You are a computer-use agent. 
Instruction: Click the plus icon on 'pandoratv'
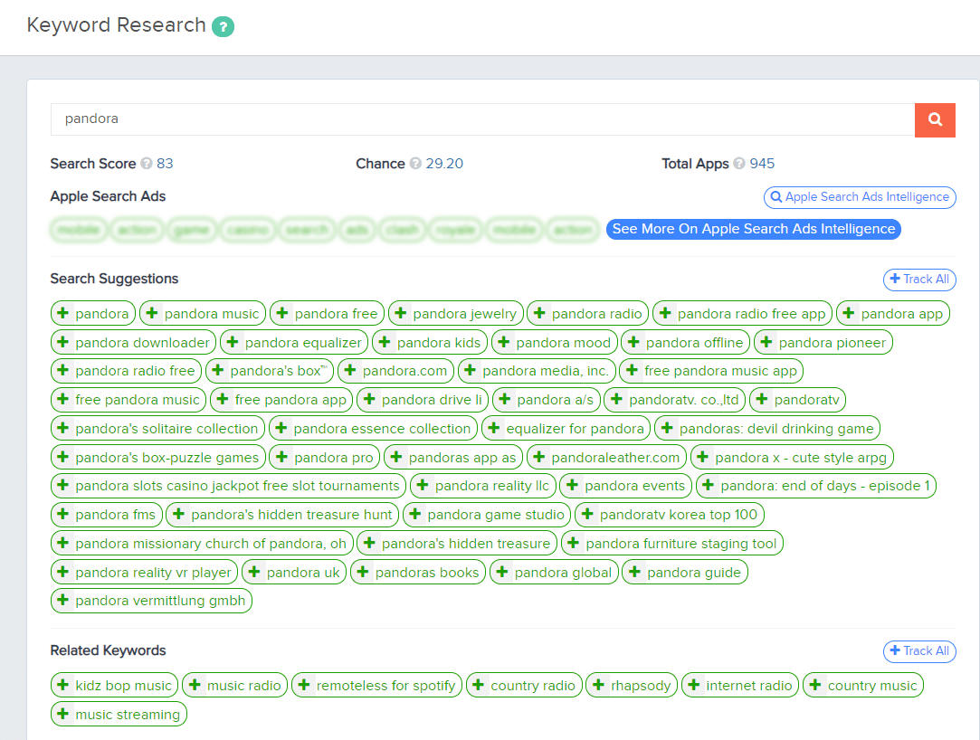click(762, 399)
